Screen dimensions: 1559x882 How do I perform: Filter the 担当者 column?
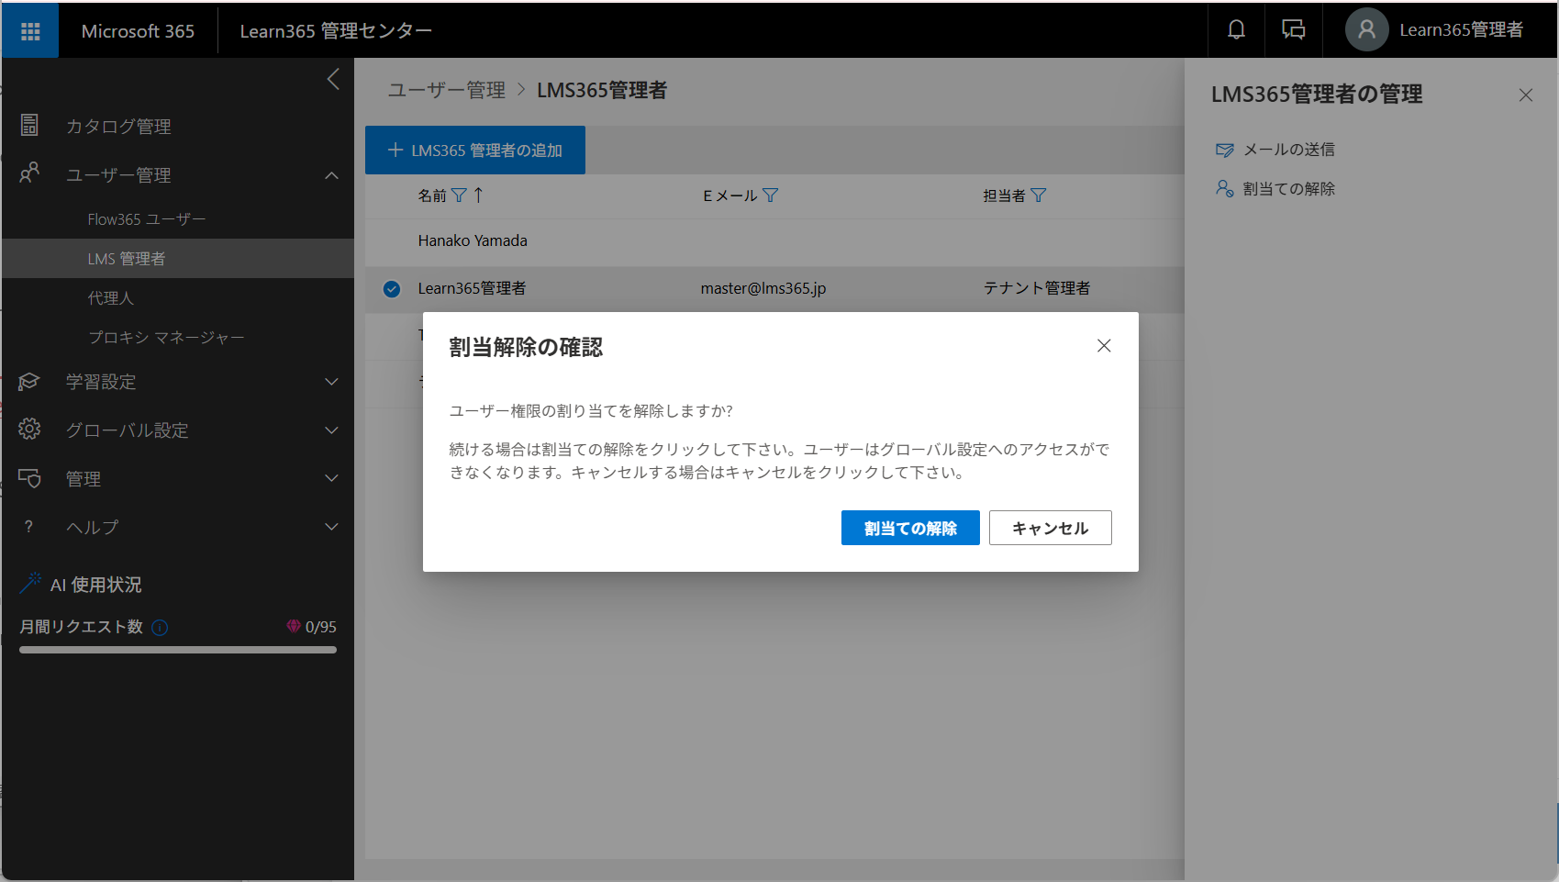1038,195
